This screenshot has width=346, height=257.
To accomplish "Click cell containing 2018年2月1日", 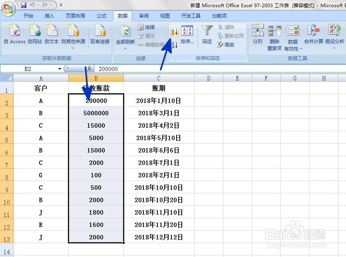I will 159,175.
